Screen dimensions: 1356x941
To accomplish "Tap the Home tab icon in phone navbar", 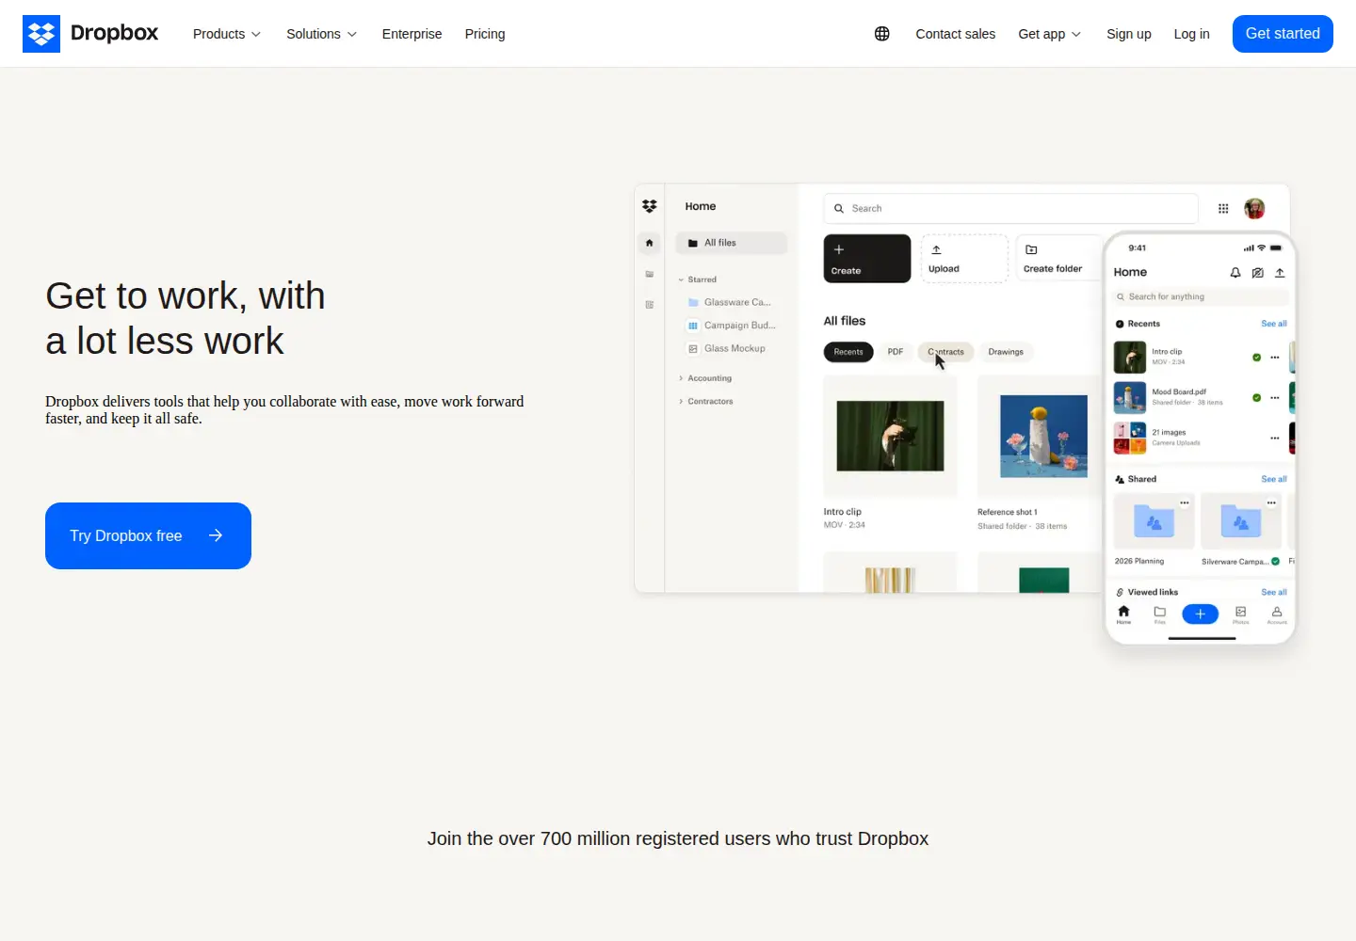I will (x=1123, y=614).
